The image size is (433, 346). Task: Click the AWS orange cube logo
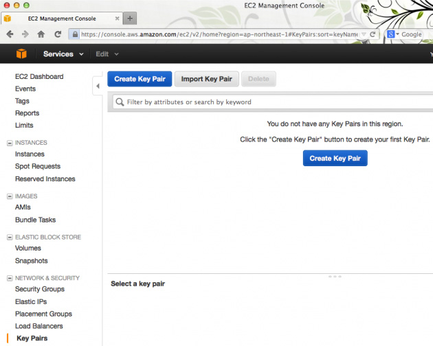pos(21,54)
